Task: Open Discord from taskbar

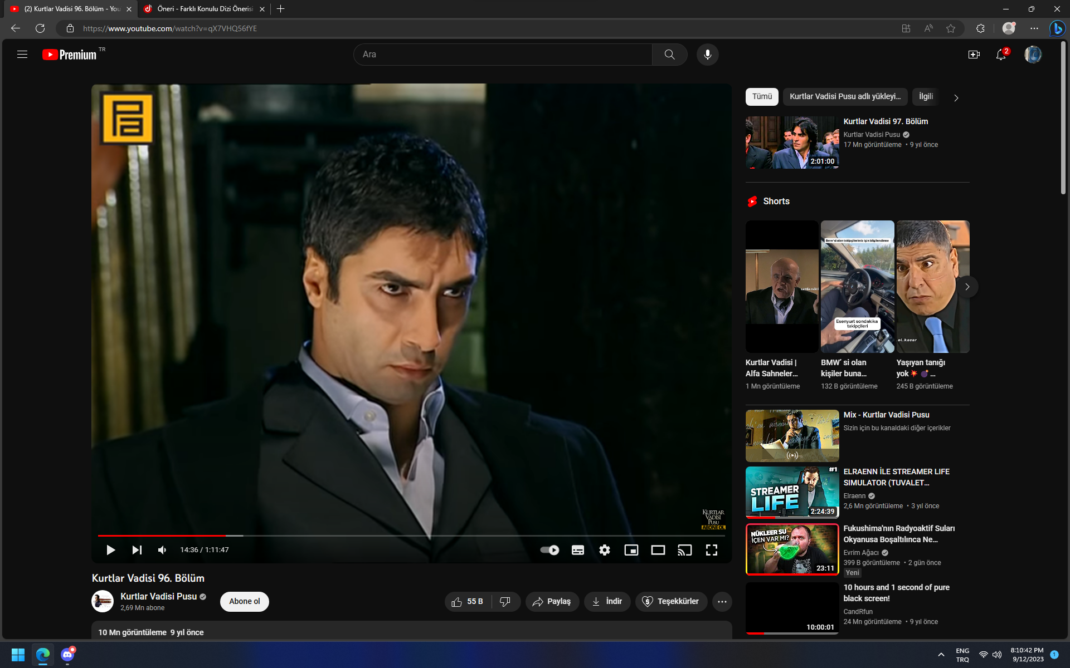Action: (x=67, y=655)
